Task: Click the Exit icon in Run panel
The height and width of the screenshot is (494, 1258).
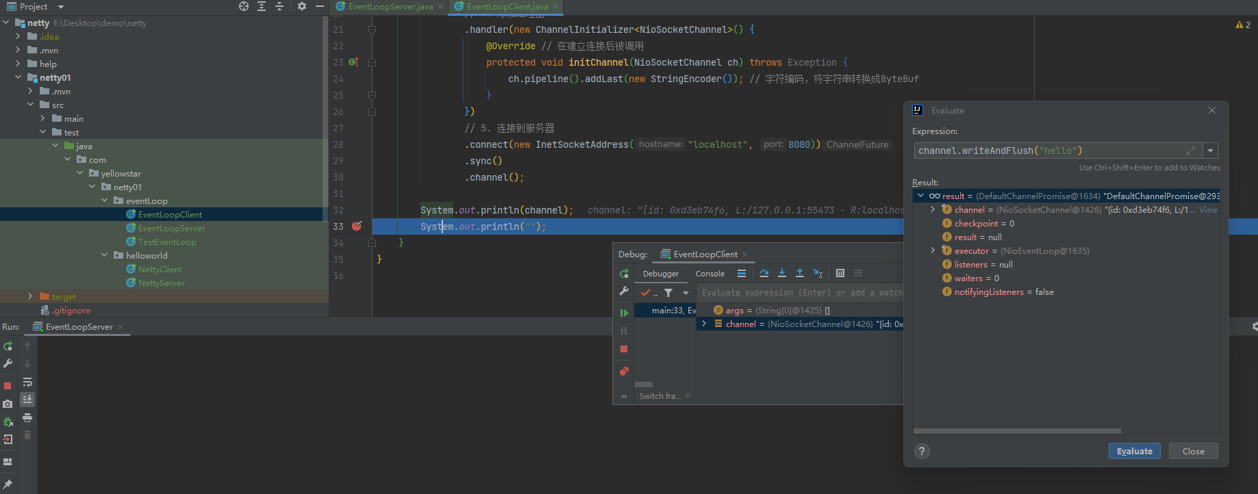Action: click(x=8, y=439)
